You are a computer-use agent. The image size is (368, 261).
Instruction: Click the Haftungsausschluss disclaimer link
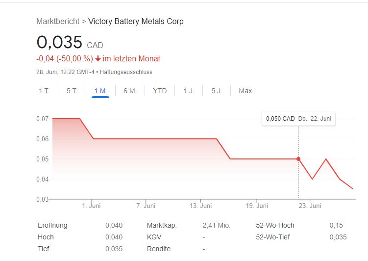126,72
